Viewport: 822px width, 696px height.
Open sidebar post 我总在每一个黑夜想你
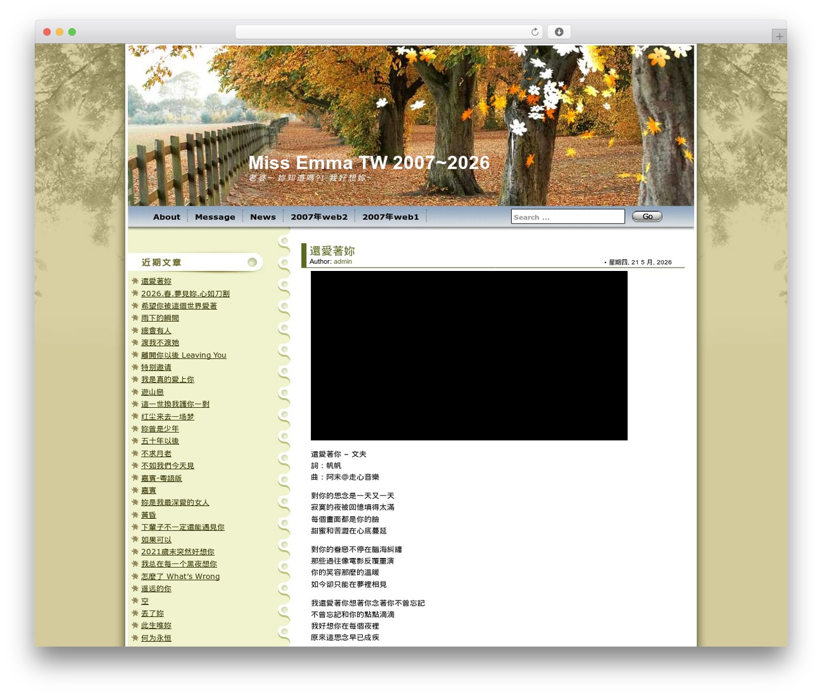[x=179, y=564]
